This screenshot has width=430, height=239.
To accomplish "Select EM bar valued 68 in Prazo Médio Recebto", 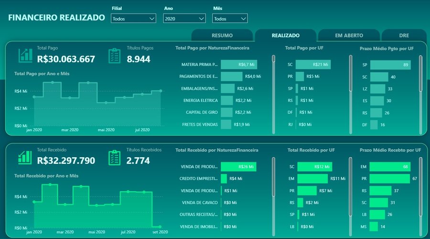I will coord(390,166).
